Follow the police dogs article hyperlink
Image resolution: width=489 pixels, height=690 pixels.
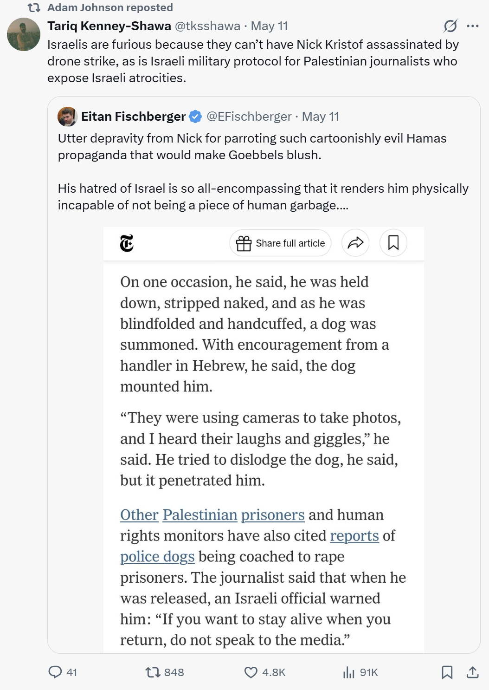(157, 556)
